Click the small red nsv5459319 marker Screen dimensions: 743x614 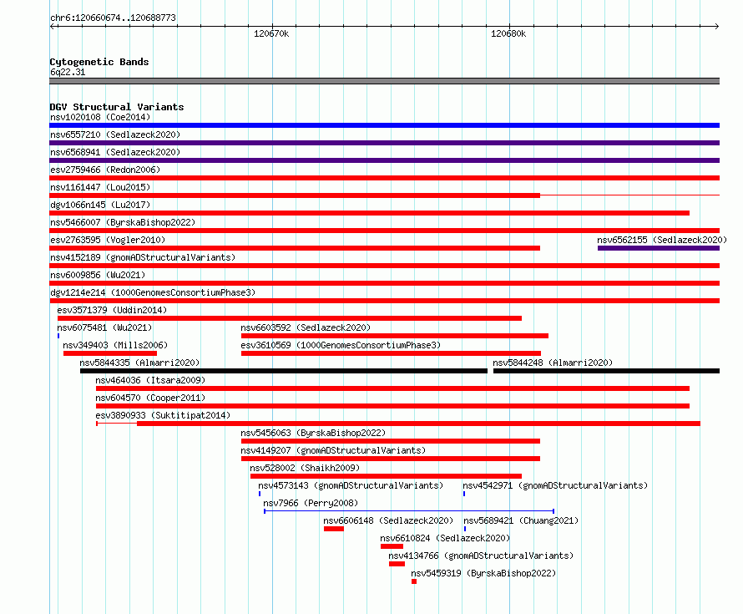point(414,581)
